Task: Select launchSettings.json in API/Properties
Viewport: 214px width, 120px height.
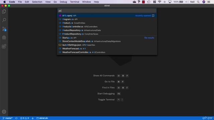Action: coord(107,45)
